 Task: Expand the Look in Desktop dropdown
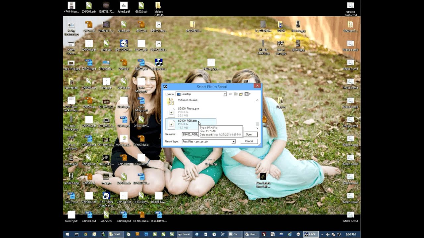(x=225, y=94)
